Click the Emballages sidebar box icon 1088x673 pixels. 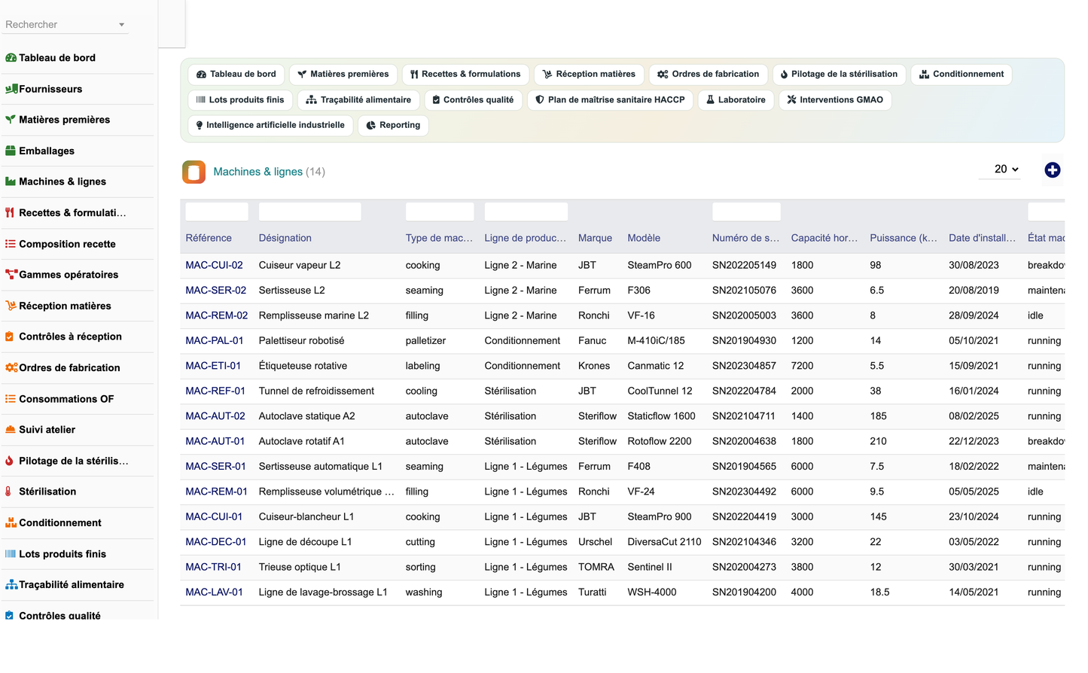click(11, 151)
